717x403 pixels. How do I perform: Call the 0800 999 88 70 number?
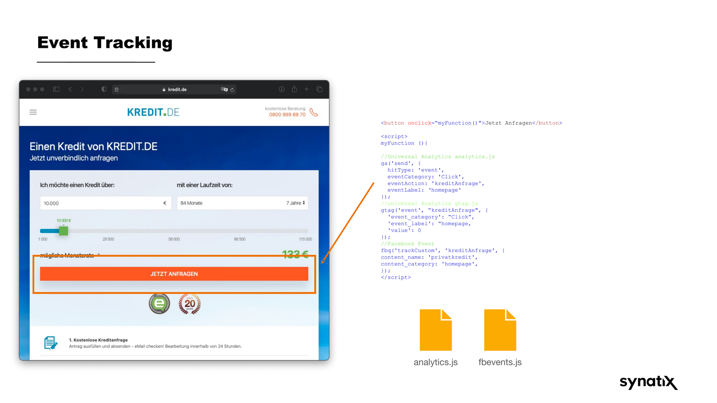[x=287, y=115]
